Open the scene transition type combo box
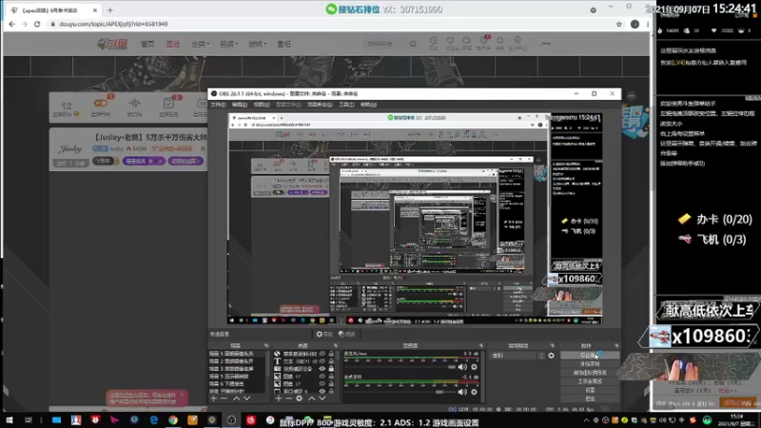 pos(515,355)
